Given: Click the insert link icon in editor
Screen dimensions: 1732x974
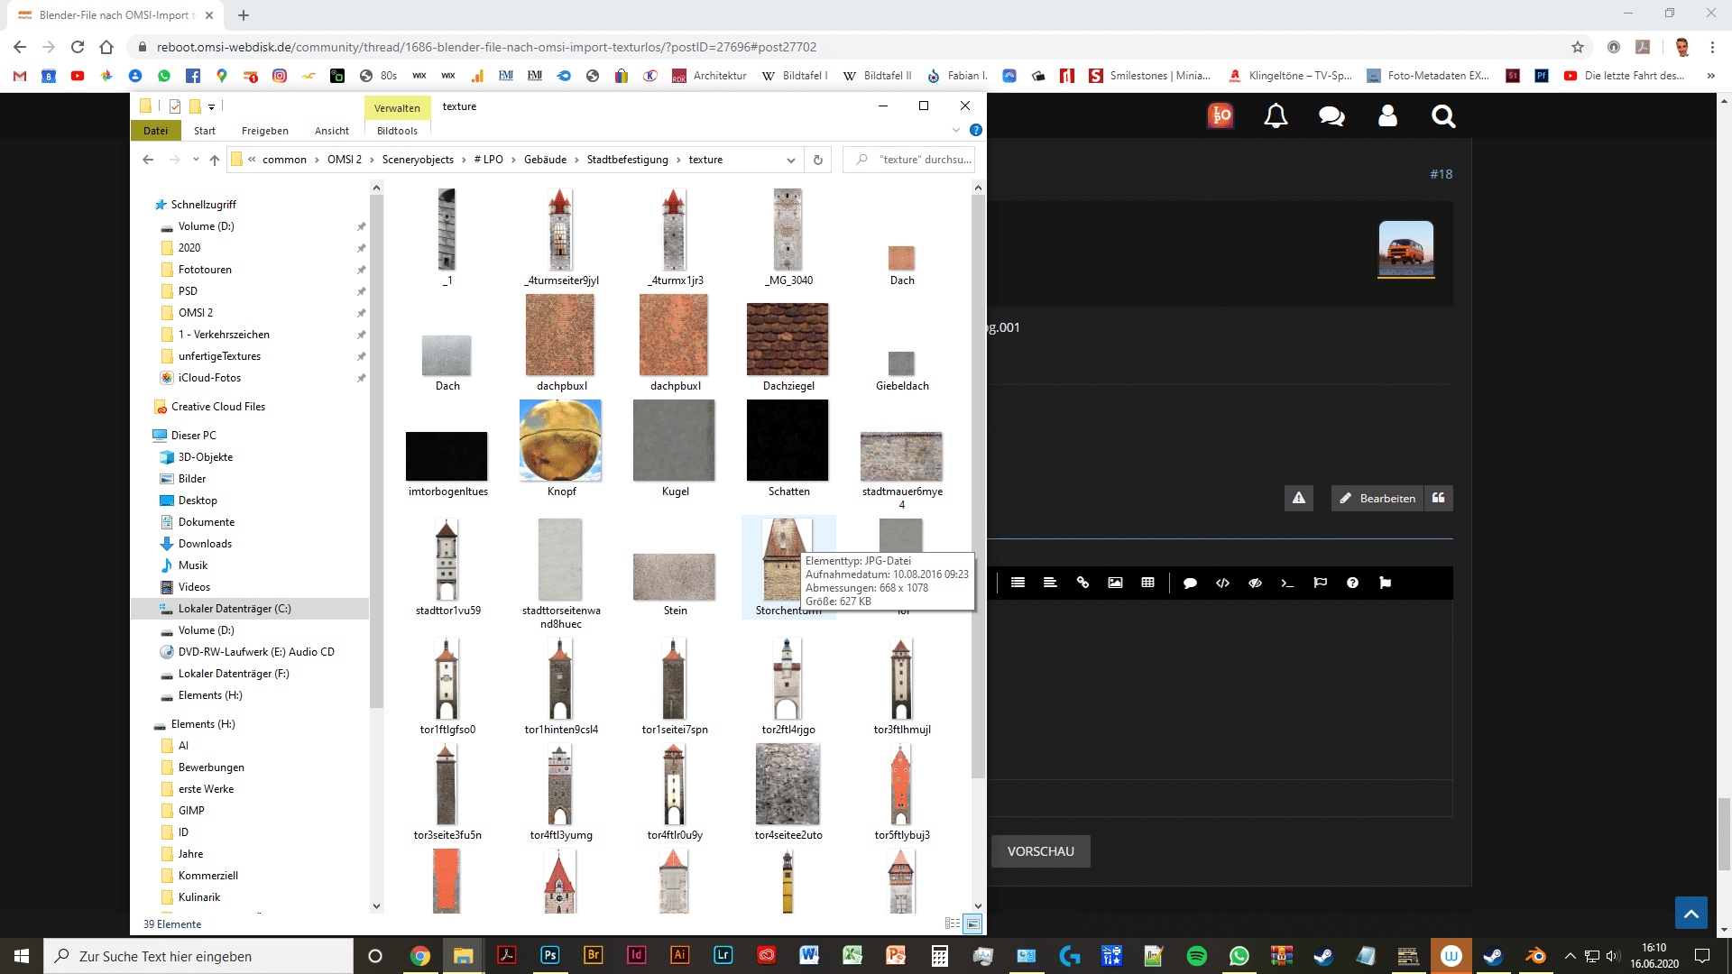Looking at the screenshot, I should [1082, 583].
